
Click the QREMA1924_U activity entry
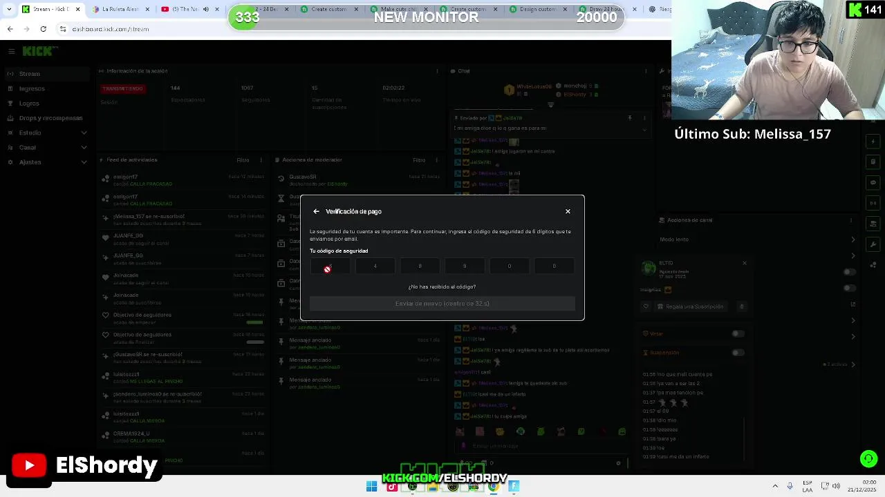click(183, 437)
